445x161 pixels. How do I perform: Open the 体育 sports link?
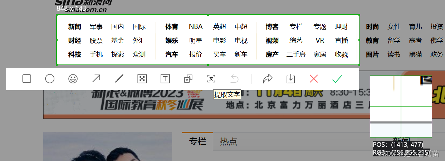(172, 27)
